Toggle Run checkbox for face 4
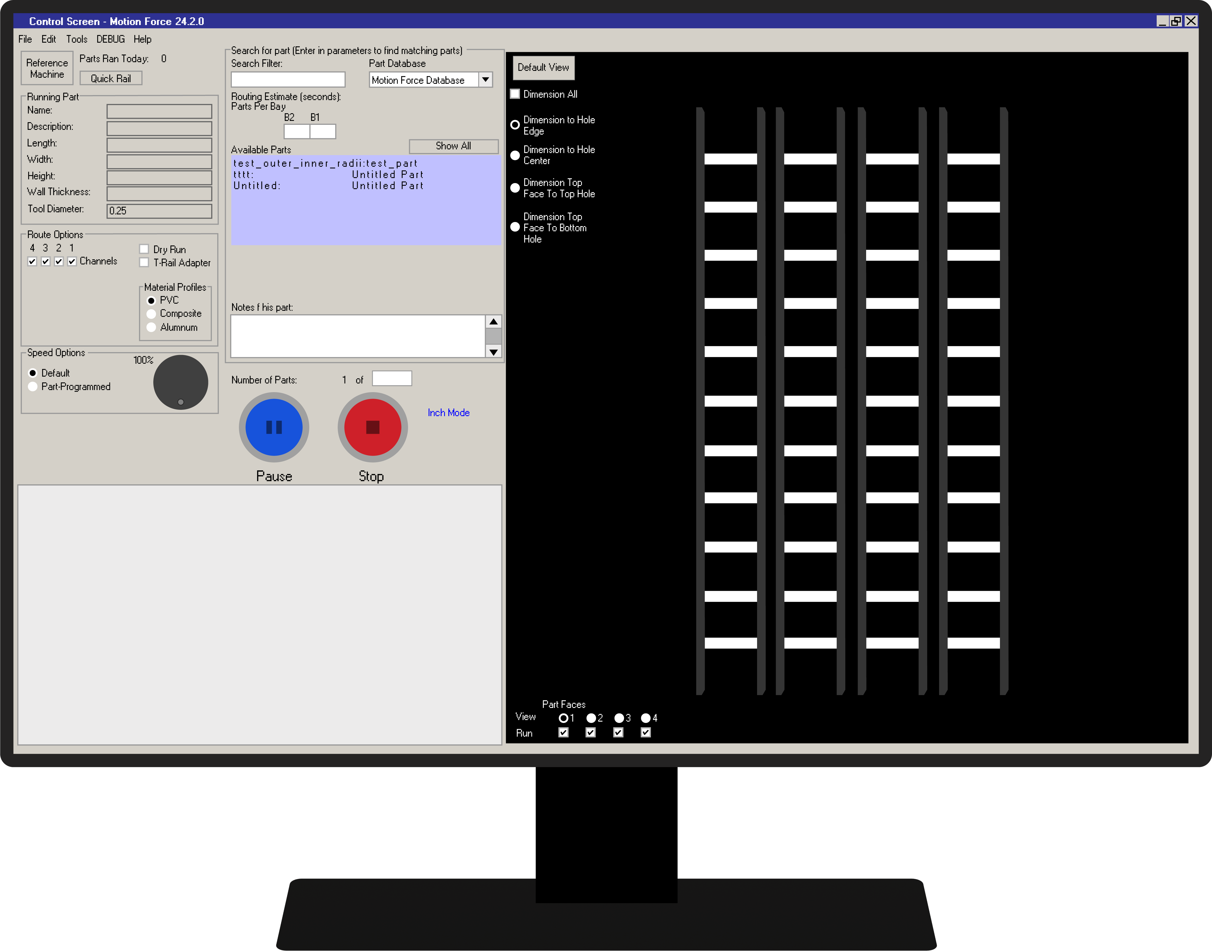The width and height of the screenshot is (1212, 951). point(646,733)
